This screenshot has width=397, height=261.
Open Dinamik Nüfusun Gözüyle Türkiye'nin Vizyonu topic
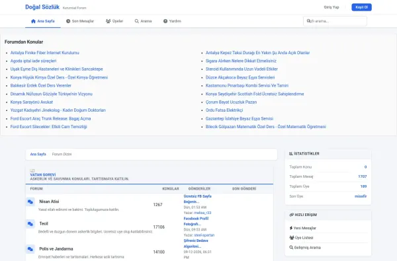pos(52,94)
